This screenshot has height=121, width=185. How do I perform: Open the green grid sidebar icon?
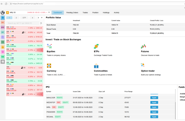coord(3,42)
